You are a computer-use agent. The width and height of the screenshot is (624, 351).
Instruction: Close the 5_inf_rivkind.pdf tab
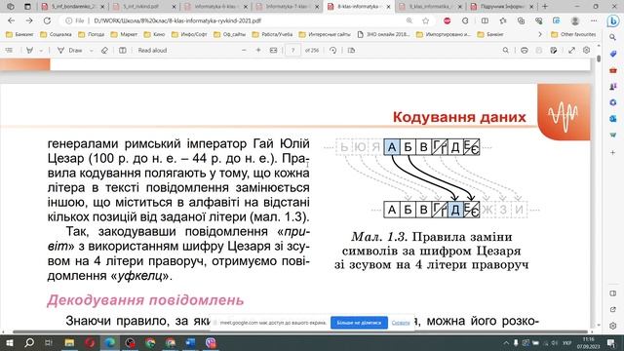(174, 7)
